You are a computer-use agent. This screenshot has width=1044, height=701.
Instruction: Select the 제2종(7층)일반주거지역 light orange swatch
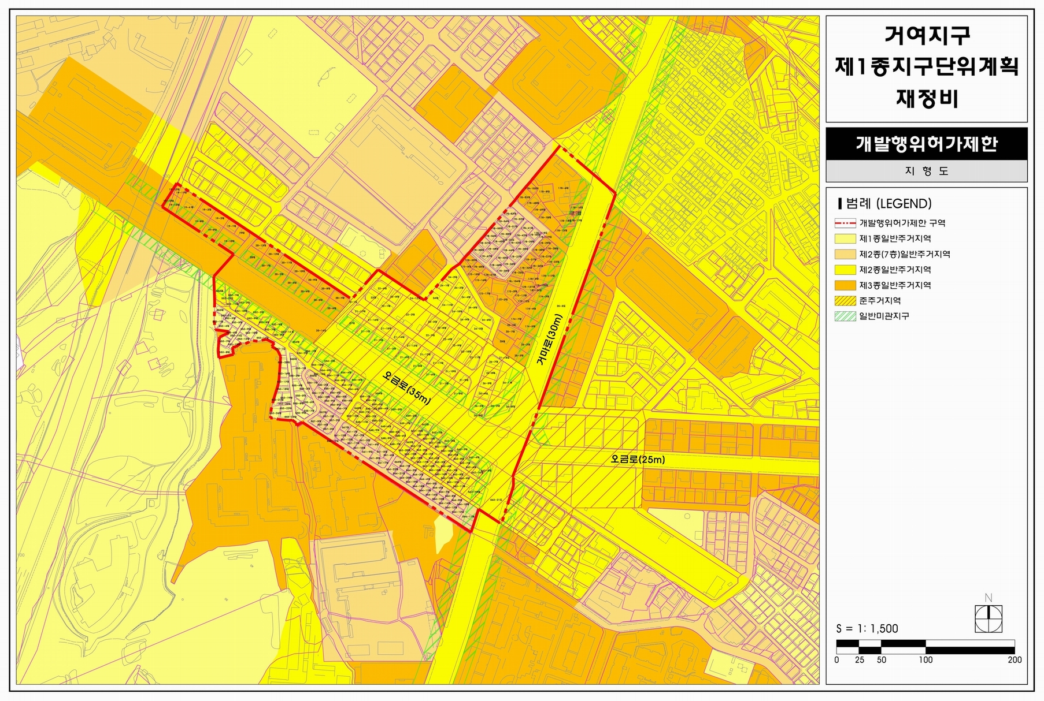click(845, 254)
